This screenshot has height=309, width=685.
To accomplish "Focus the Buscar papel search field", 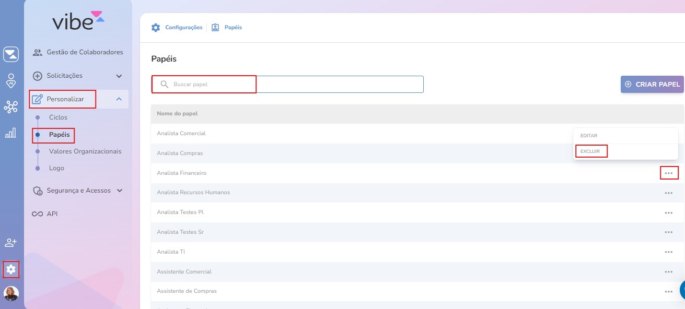I will tap(287, 84).
